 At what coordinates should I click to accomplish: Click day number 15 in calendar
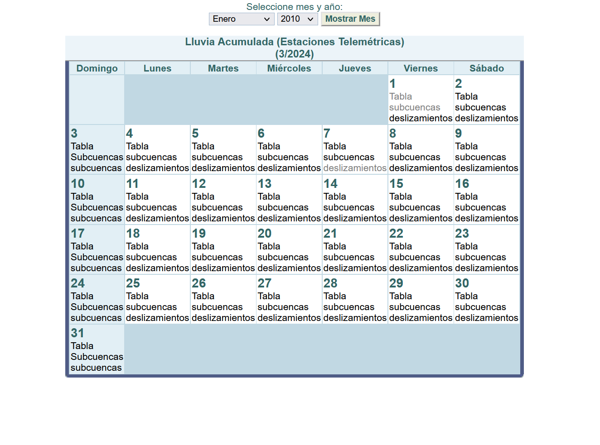(x=396, y=184)
